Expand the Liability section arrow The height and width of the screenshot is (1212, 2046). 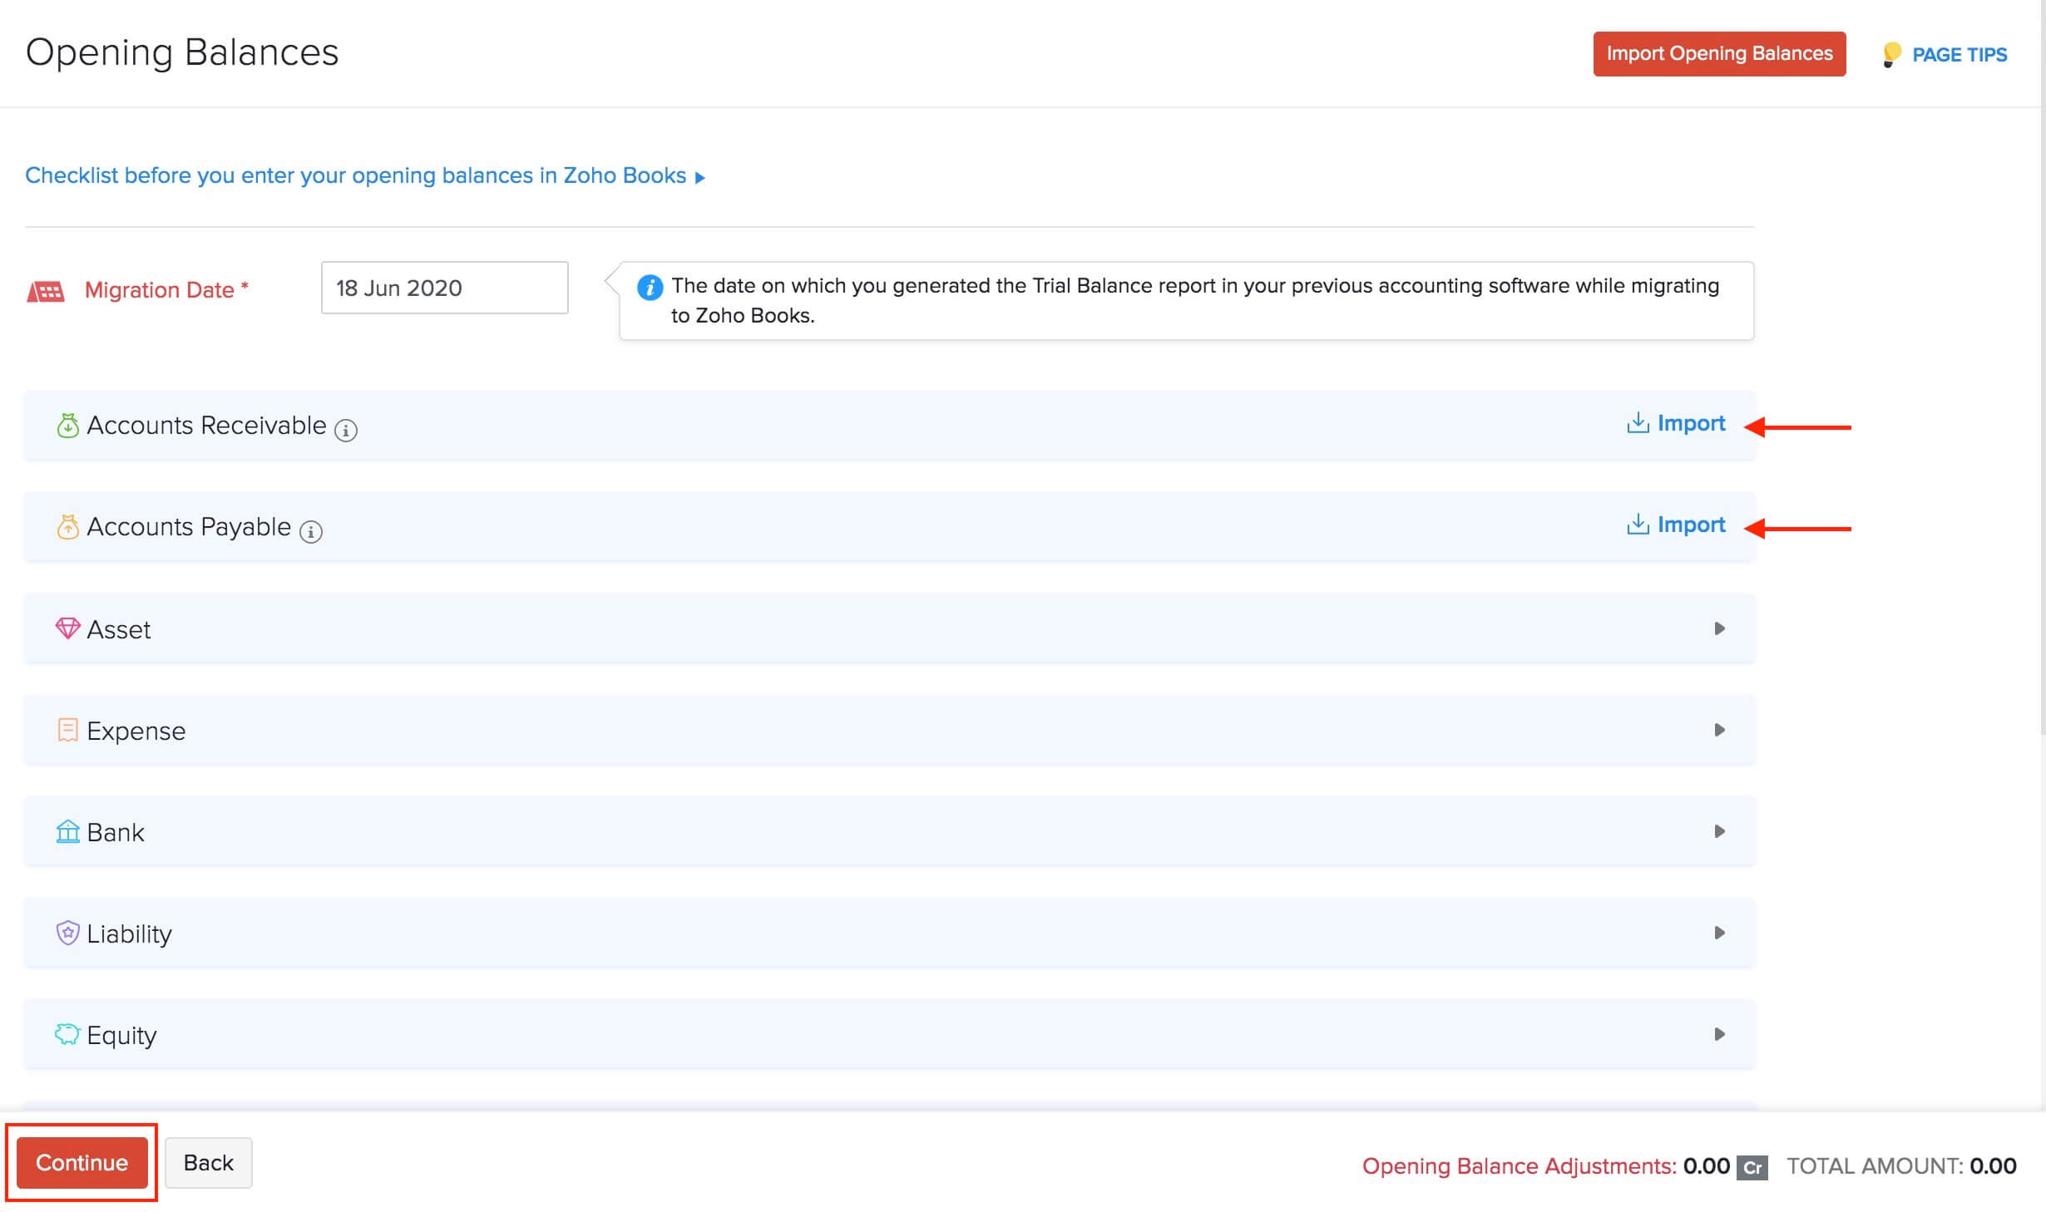point(1719,933)
